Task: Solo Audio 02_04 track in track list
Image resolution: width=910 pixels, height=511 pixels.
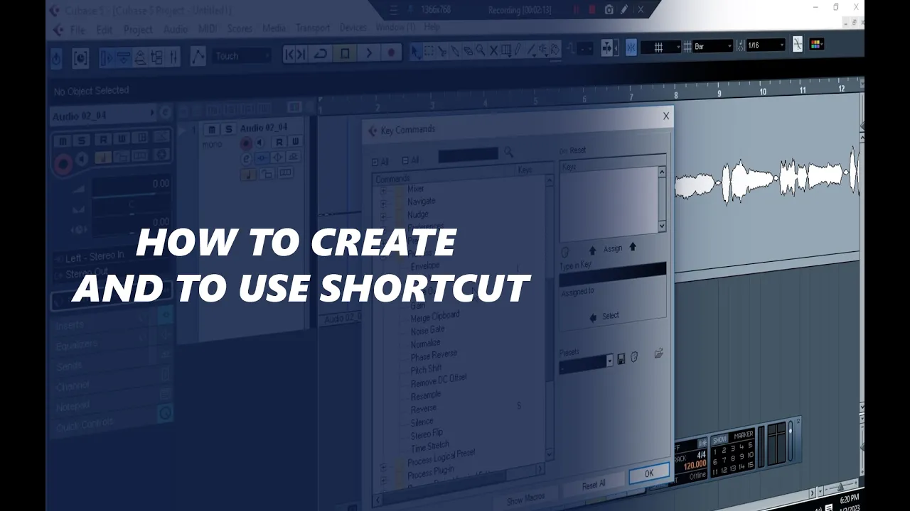Action: [x=228, y=129]
